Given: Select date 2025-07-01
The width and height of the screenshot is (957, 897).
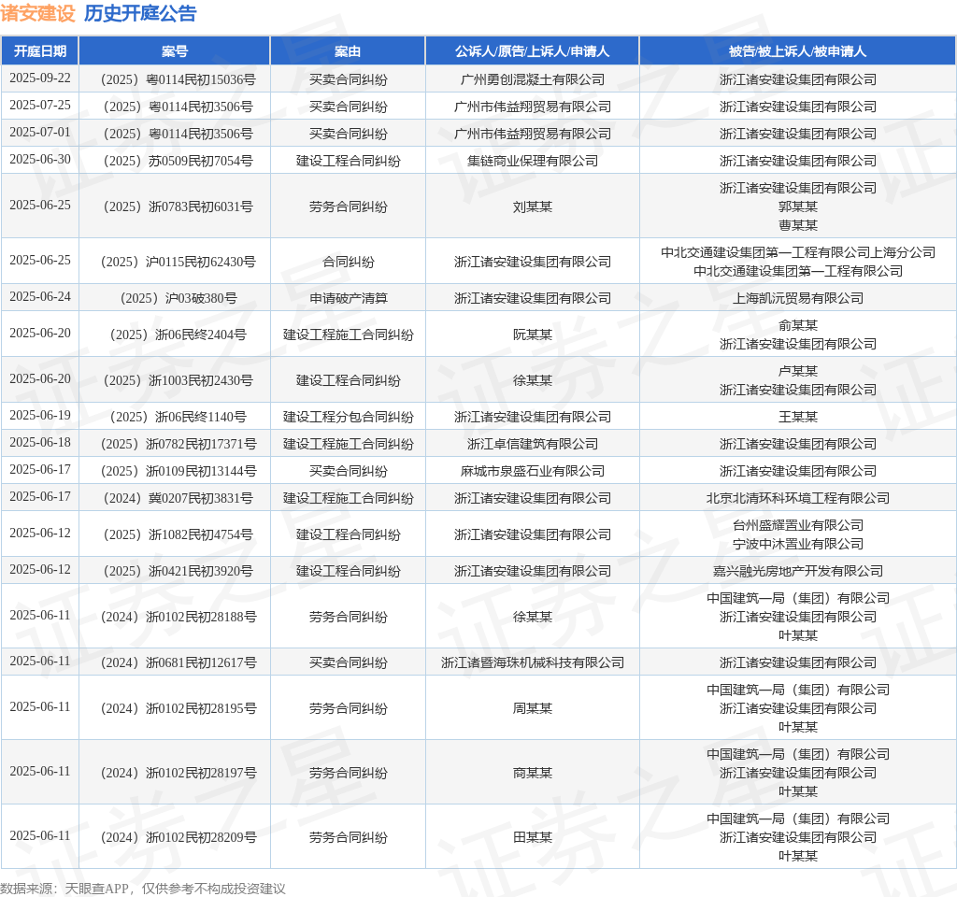Looking at the screenshot, I should 40,132.
